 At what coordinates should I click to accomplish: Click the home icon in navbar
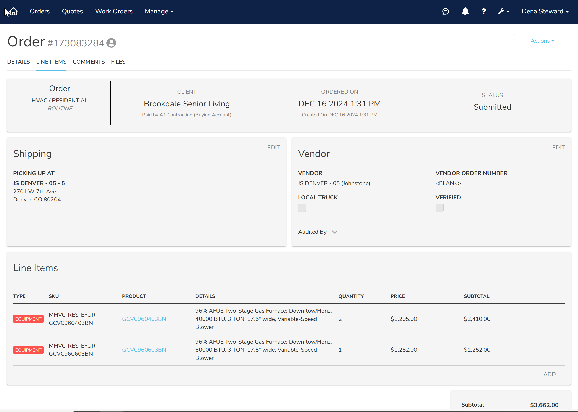pyautogui.click(x=13, y=11)
